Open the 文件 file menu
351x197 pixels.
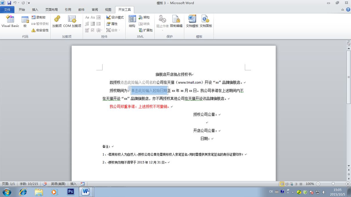[7, 10]
